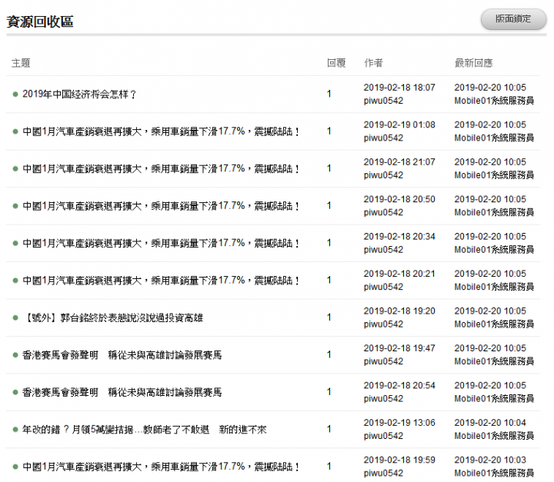
Task: Open the 中國1月汽車產銷 topic posted 2019-02-18 20:50
Action: pos(161,206)
